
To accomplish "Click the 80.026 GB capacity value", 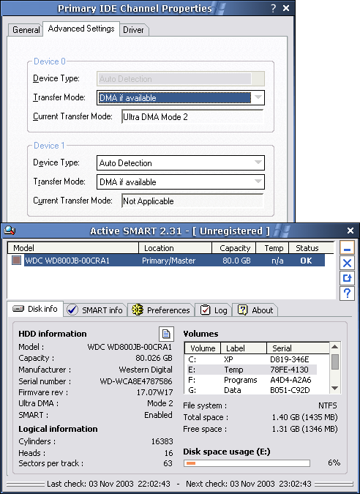I will [x=154, y=358].
